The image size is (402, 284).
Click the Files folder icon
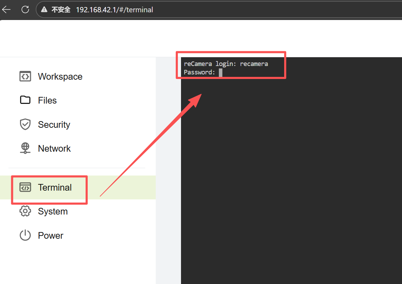point(25,100)
